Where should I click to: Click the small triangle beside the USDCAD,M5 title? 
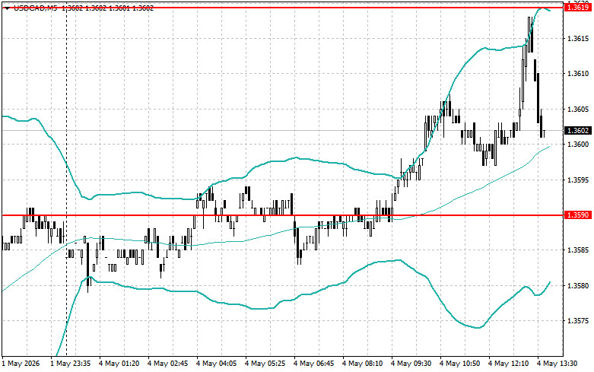[7, 8]
